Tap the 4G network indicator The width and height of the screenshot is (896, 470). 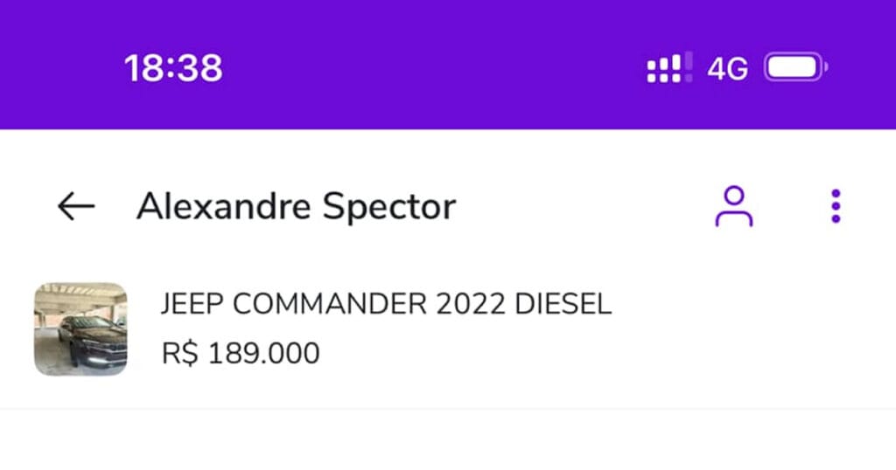[727, 69]
